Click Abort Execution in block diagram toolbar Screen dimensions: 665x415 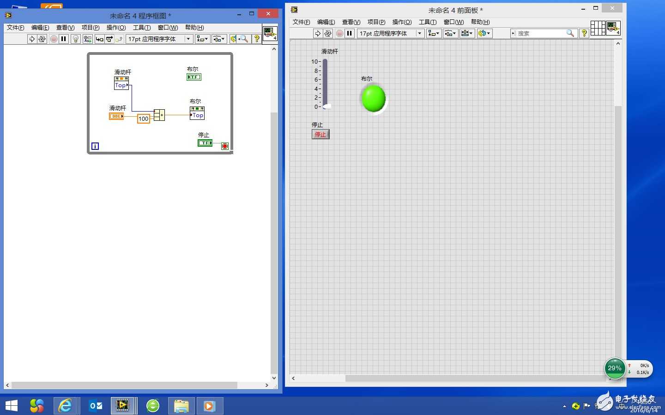pos(54,39)
